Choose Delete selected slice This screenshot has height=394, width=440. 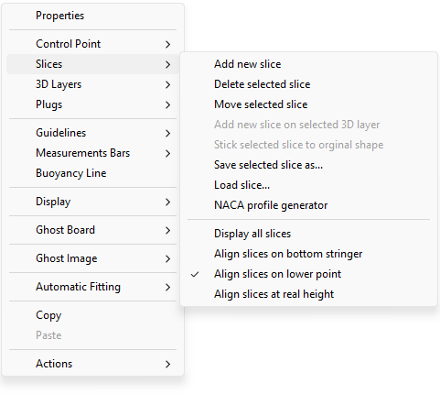coord(308,84)
